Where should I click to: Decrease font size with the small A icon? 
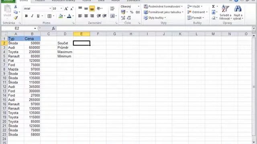(x=72, y=9)
